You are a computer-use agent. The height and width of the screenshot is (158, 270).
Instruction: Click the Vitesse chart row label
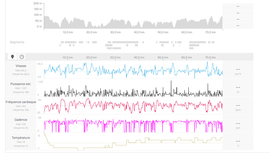click(x=21, y=66)
